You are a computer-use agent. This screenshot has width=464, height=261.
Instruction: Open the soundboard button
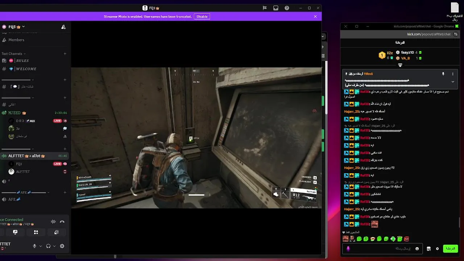tap(57, 232)
